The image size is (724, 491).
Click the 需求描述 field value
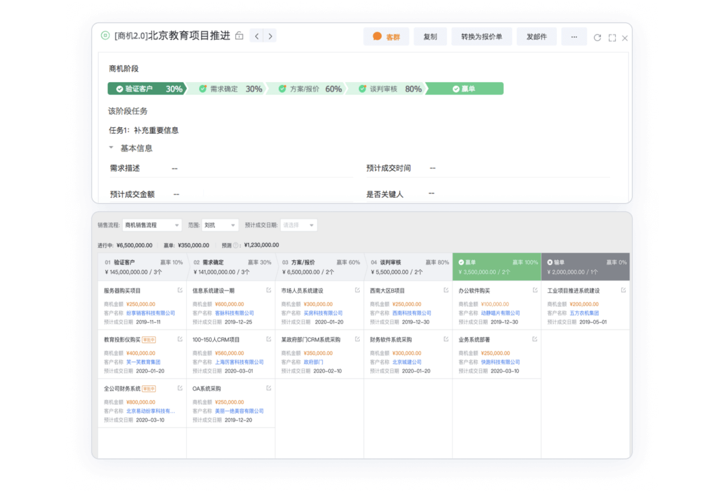(x=175, y=169)
